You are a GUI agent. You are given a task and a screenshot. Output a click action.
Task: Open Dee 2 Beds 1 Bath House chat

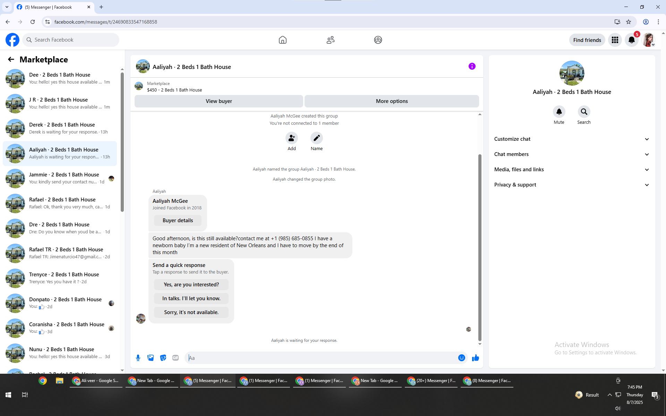pyautogui.click(x=60, y=79)
